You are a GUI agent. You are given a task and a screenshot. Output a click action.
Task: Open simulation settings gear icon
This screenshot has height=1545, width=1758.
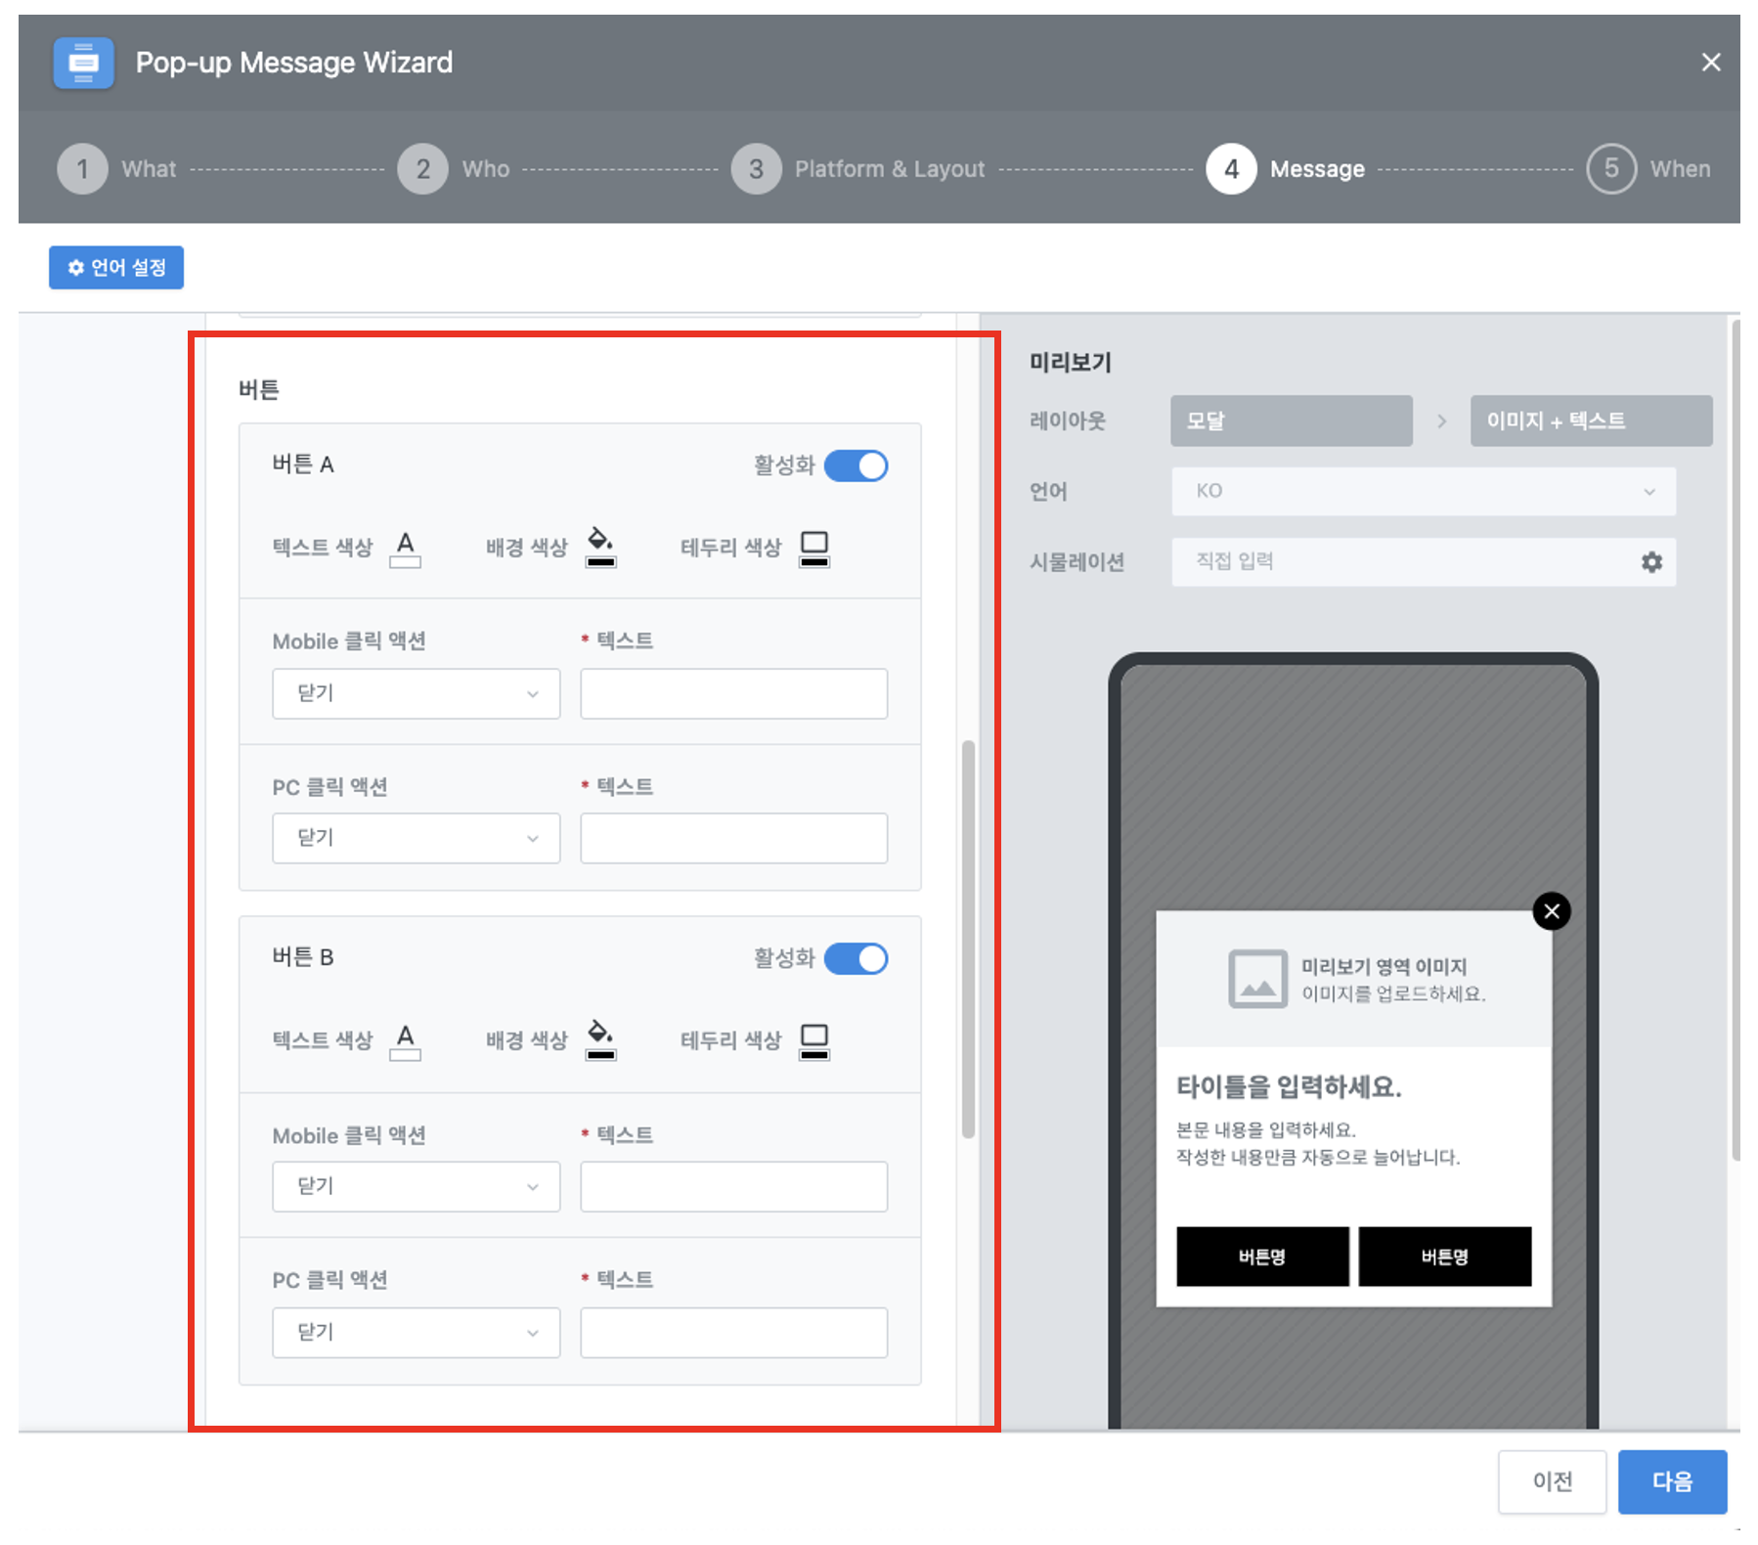(1651, 562)
